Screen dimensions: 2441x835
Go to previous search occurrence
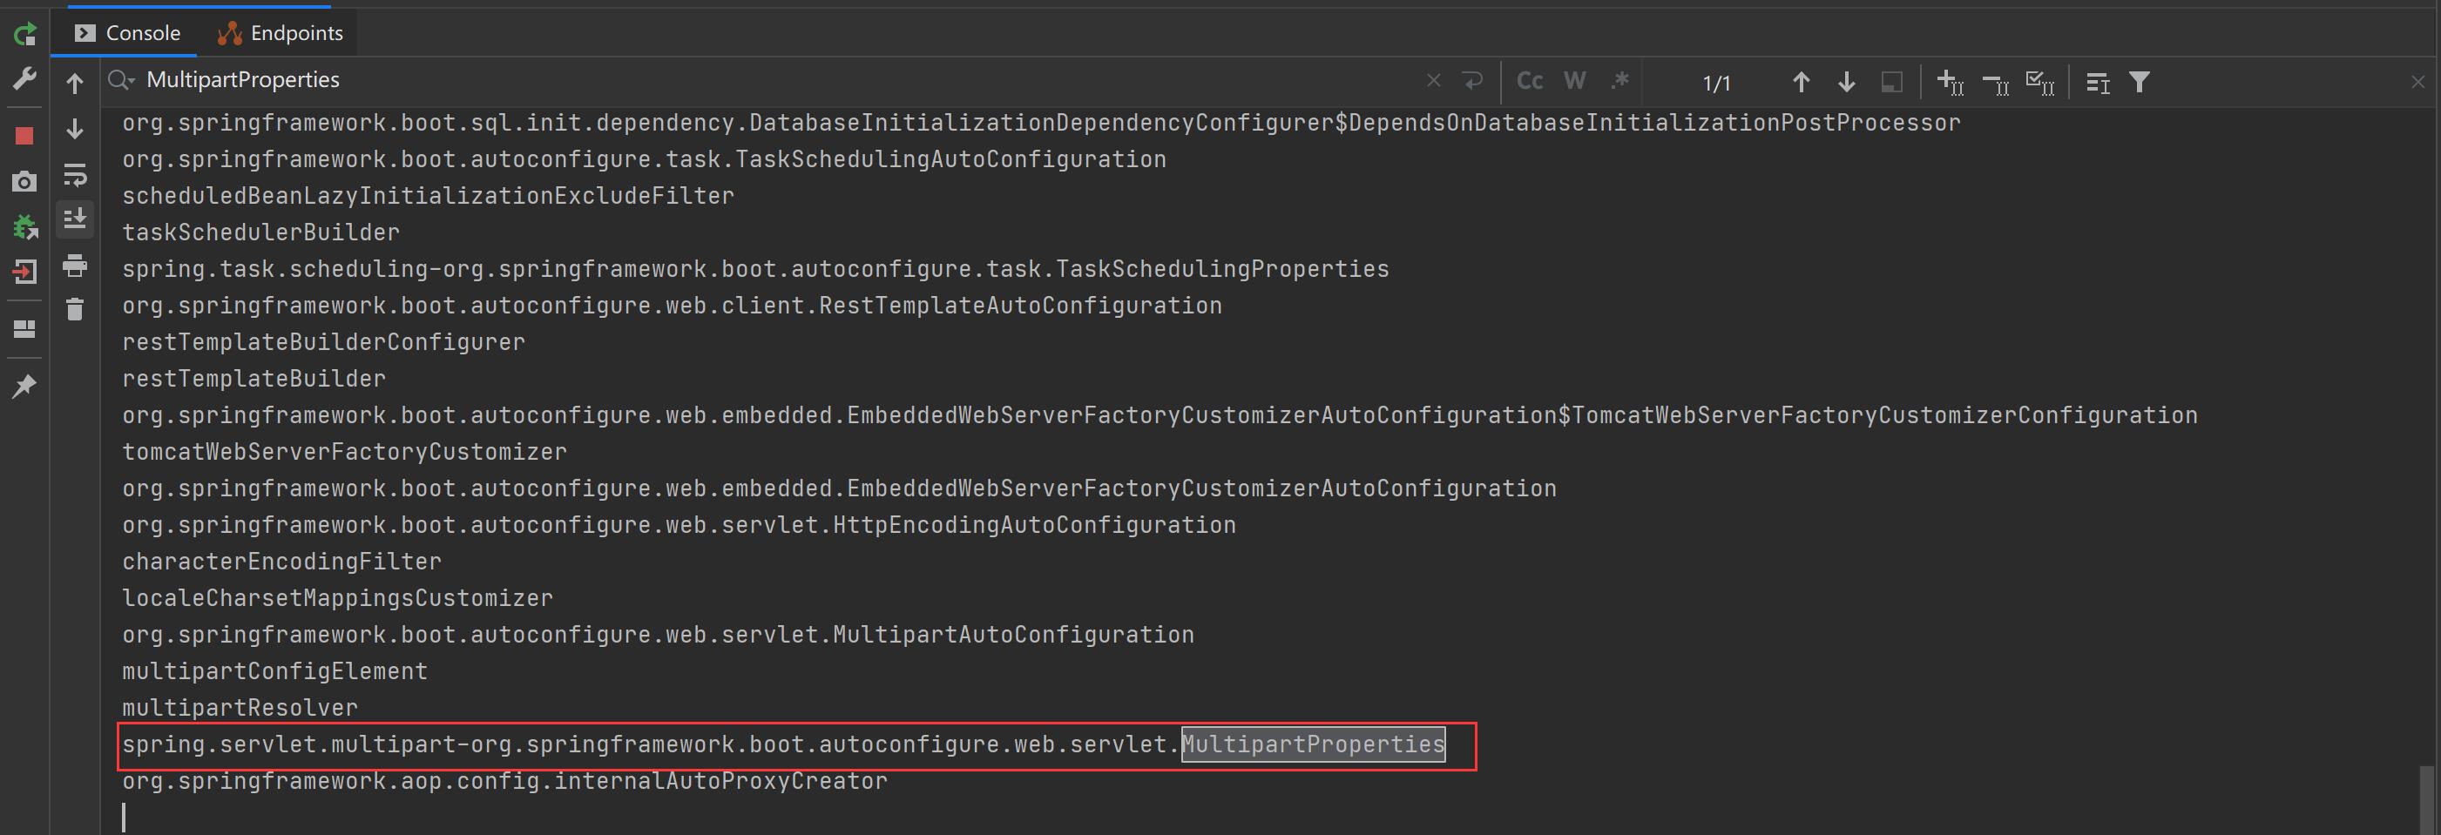(x=1802, y=83)
